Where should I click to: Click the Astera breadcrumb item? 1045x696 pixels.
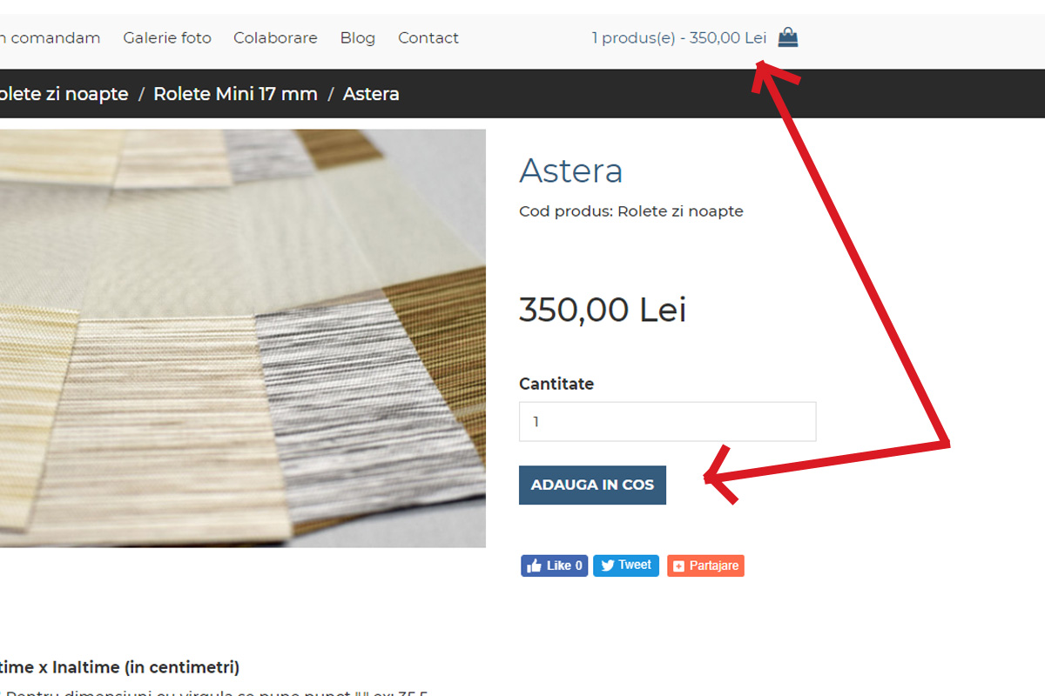pyautogui.click(x=371, y=94)
